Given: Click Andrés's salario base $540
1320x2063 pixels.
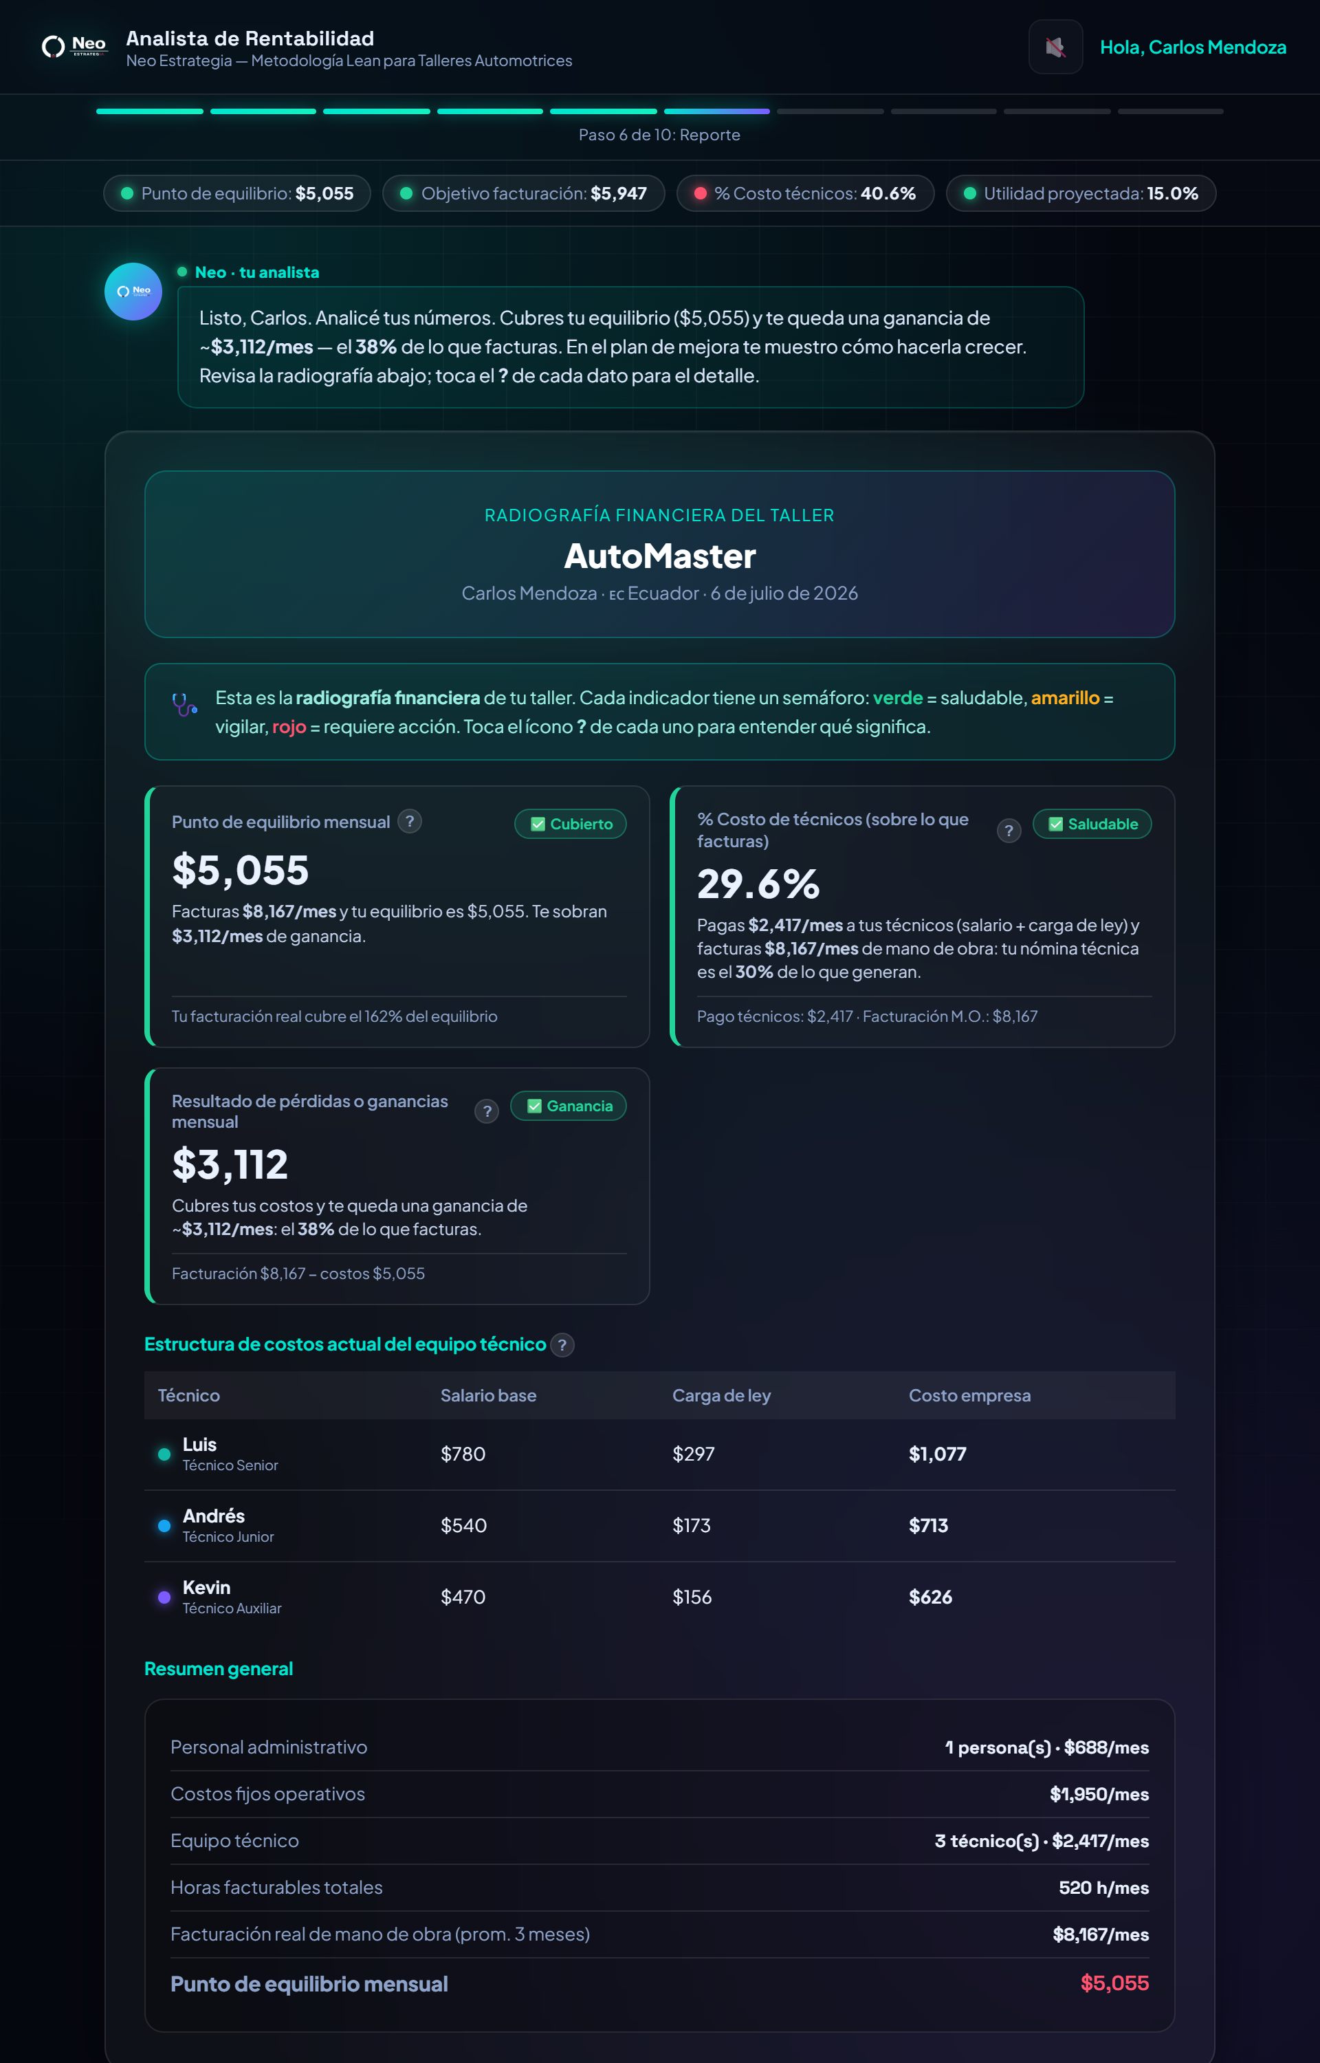Looking at the screenshot, I should point(463,1526).
